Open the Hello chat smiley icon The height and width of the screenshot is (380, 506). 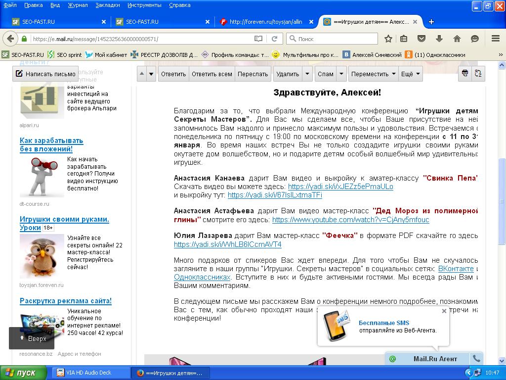coord(475,39)
